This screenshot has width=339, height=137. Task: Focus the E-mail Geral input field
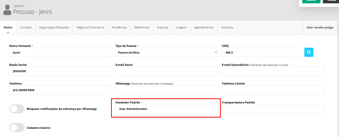click(x=167, y=71)
